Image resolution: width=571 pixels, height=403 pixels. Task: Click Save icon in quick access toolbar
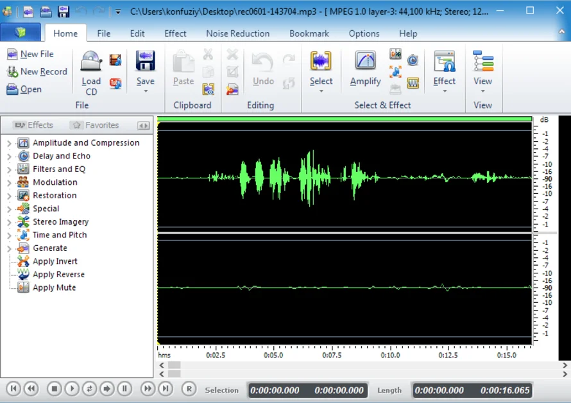[x=64, y=12]
